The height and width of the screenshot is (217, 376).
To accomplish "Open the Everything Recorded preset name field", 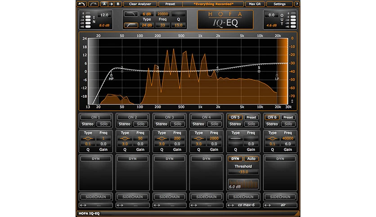I will pyautogui.click(x=214, y=4).
